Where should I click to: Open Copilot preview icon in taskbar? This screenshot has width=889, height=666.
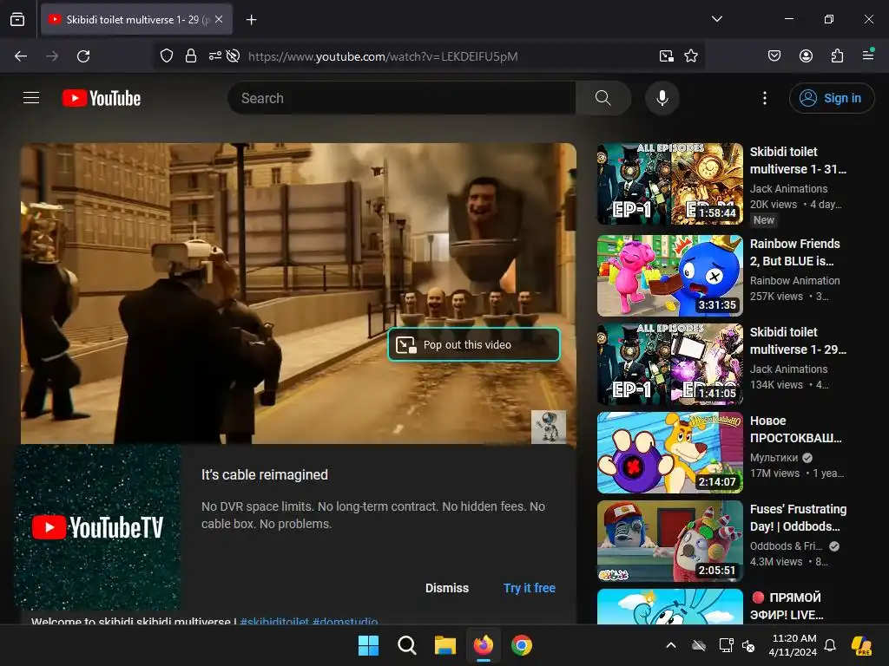861,645
